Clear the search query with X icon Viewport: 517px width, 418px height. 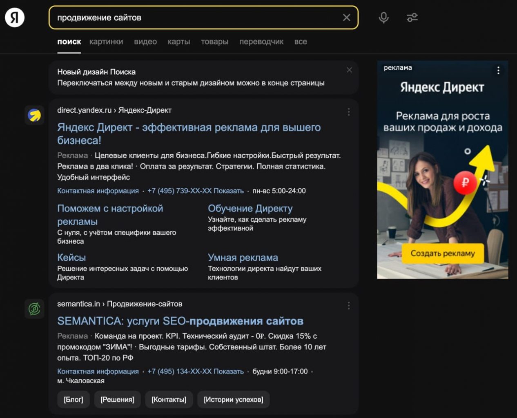346,18
